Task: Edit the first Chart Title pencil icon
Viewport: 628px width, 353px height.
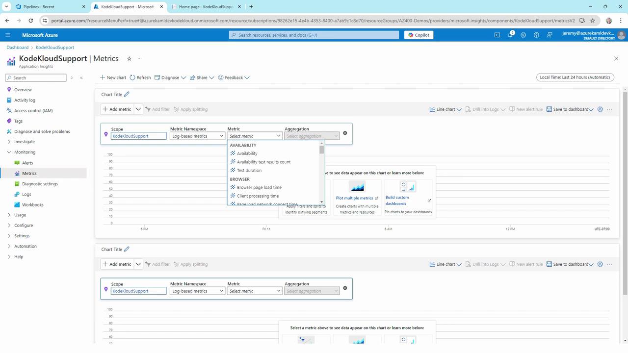Action: 127,94
